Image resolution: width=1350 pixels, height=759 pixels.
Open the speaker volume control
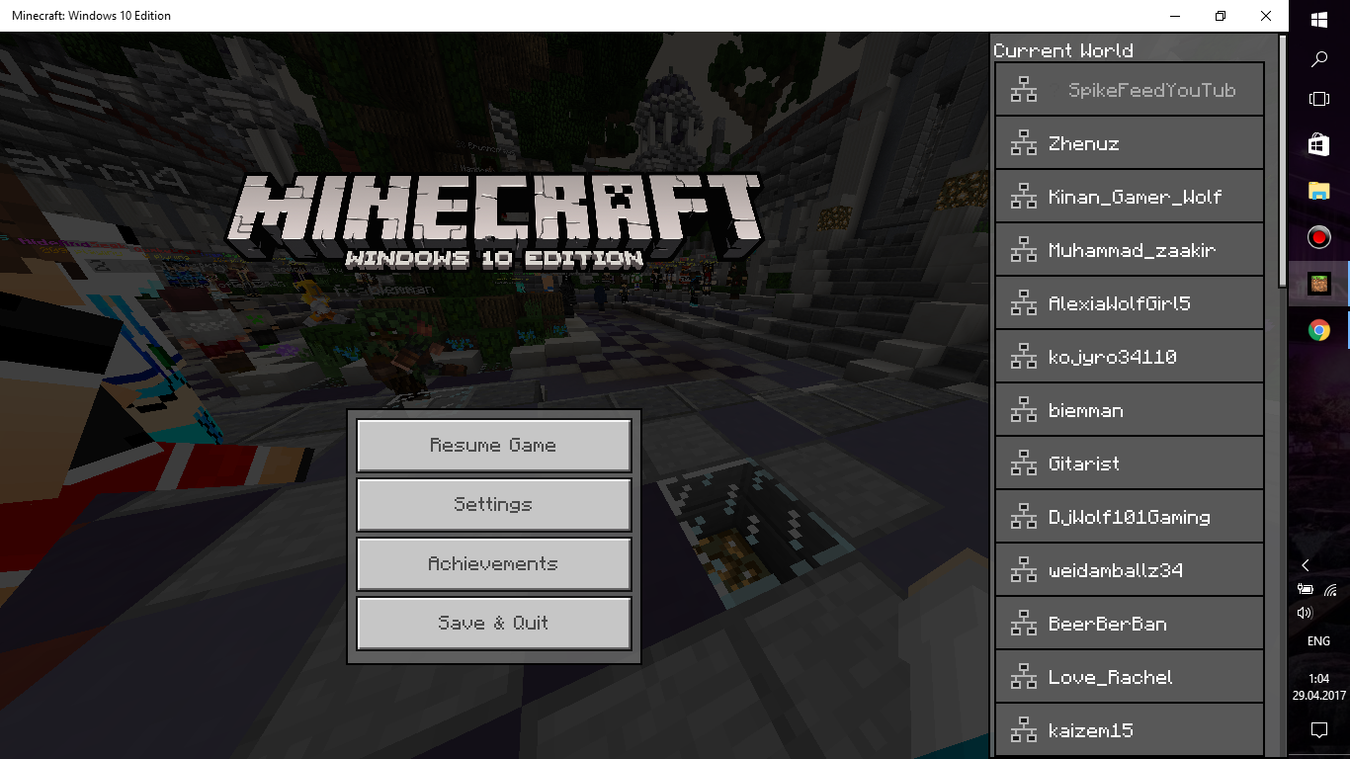click(1305, 613)
